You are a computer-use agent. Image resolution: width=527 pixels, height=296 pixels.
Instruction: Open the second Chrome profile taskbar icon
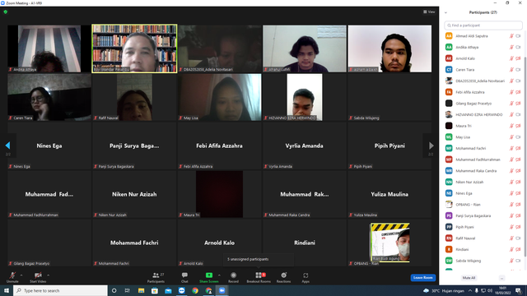click(x=208, y=290)
